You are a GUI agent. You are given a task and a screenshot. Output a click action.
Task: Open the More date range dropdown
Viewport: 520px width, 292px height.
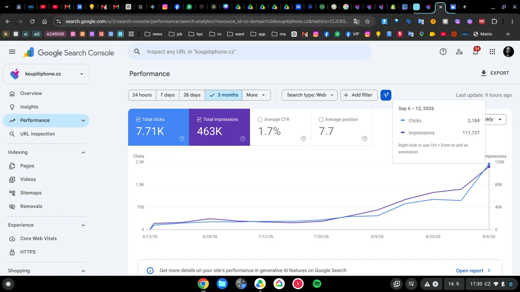tap(257, 95)
